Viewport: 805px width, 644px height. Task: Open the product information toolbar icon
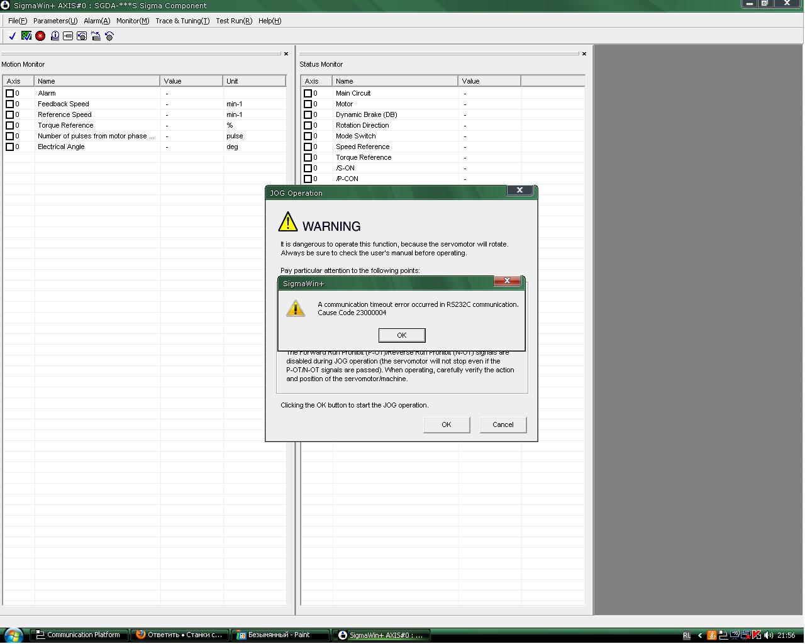tap(55, 36)
